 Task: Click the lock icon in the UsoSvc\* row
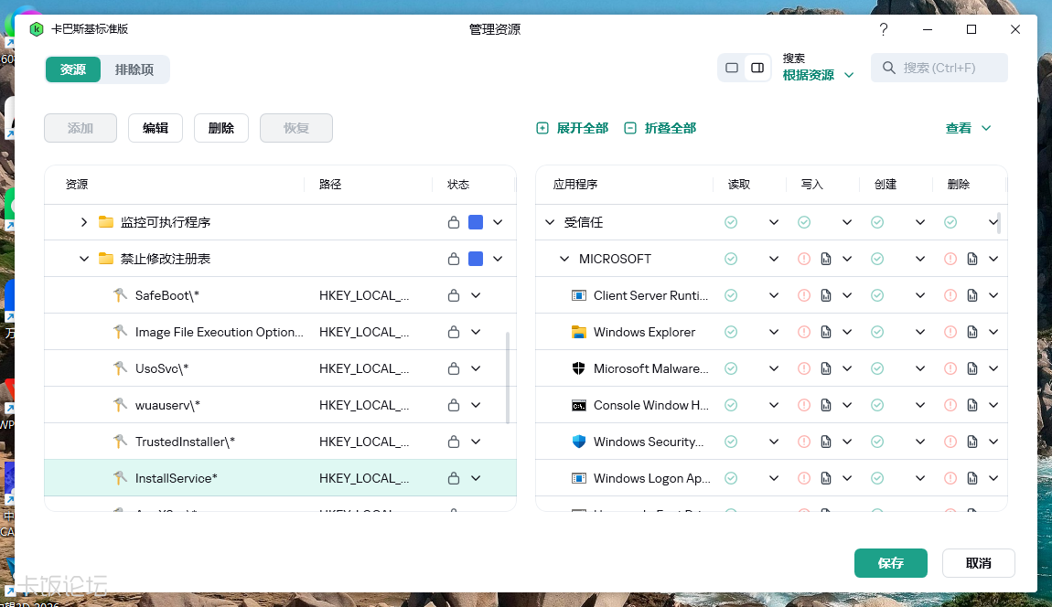click(454, 368)
